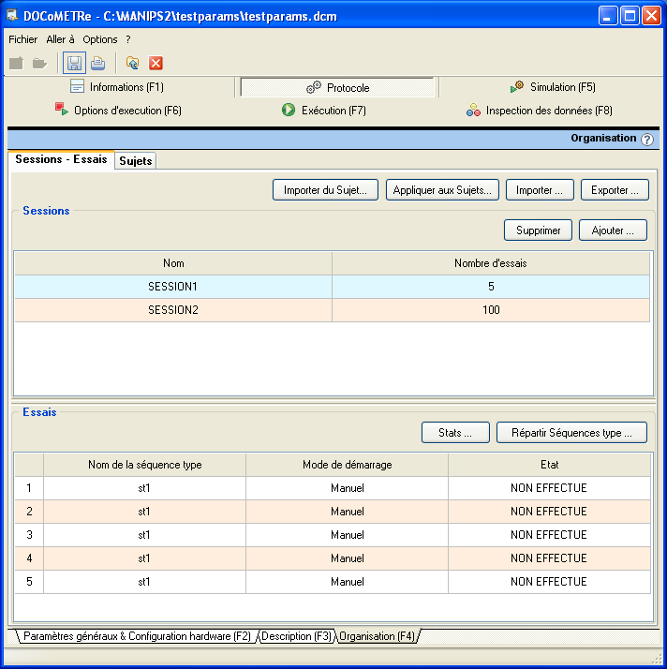Click the Importer ... button
This screenshot has height=669, width=667.
(x=540, y=190)
